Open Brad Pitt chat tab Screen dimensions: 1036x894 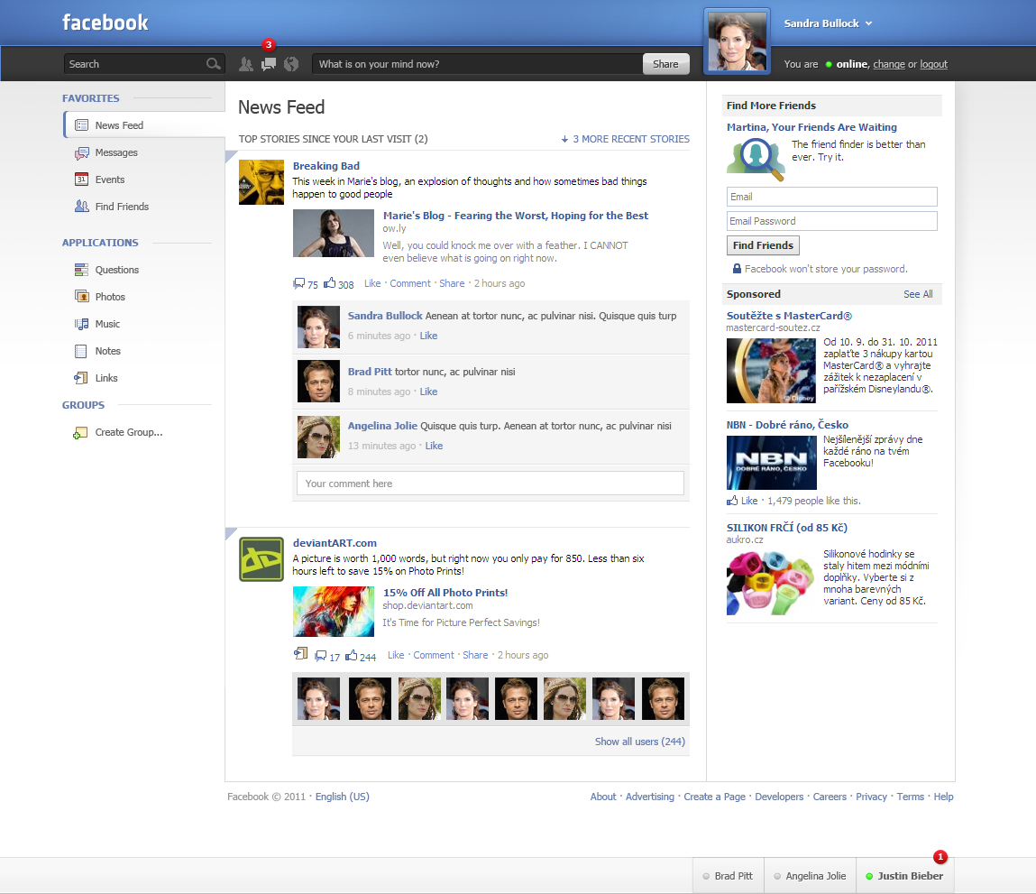click(729, 875)
